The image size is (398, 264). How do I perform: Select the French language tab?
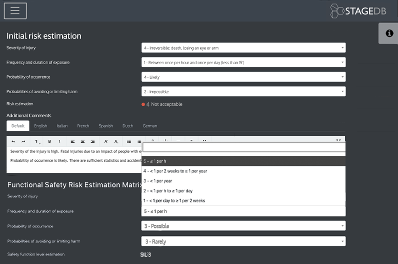tap(83, 126)
